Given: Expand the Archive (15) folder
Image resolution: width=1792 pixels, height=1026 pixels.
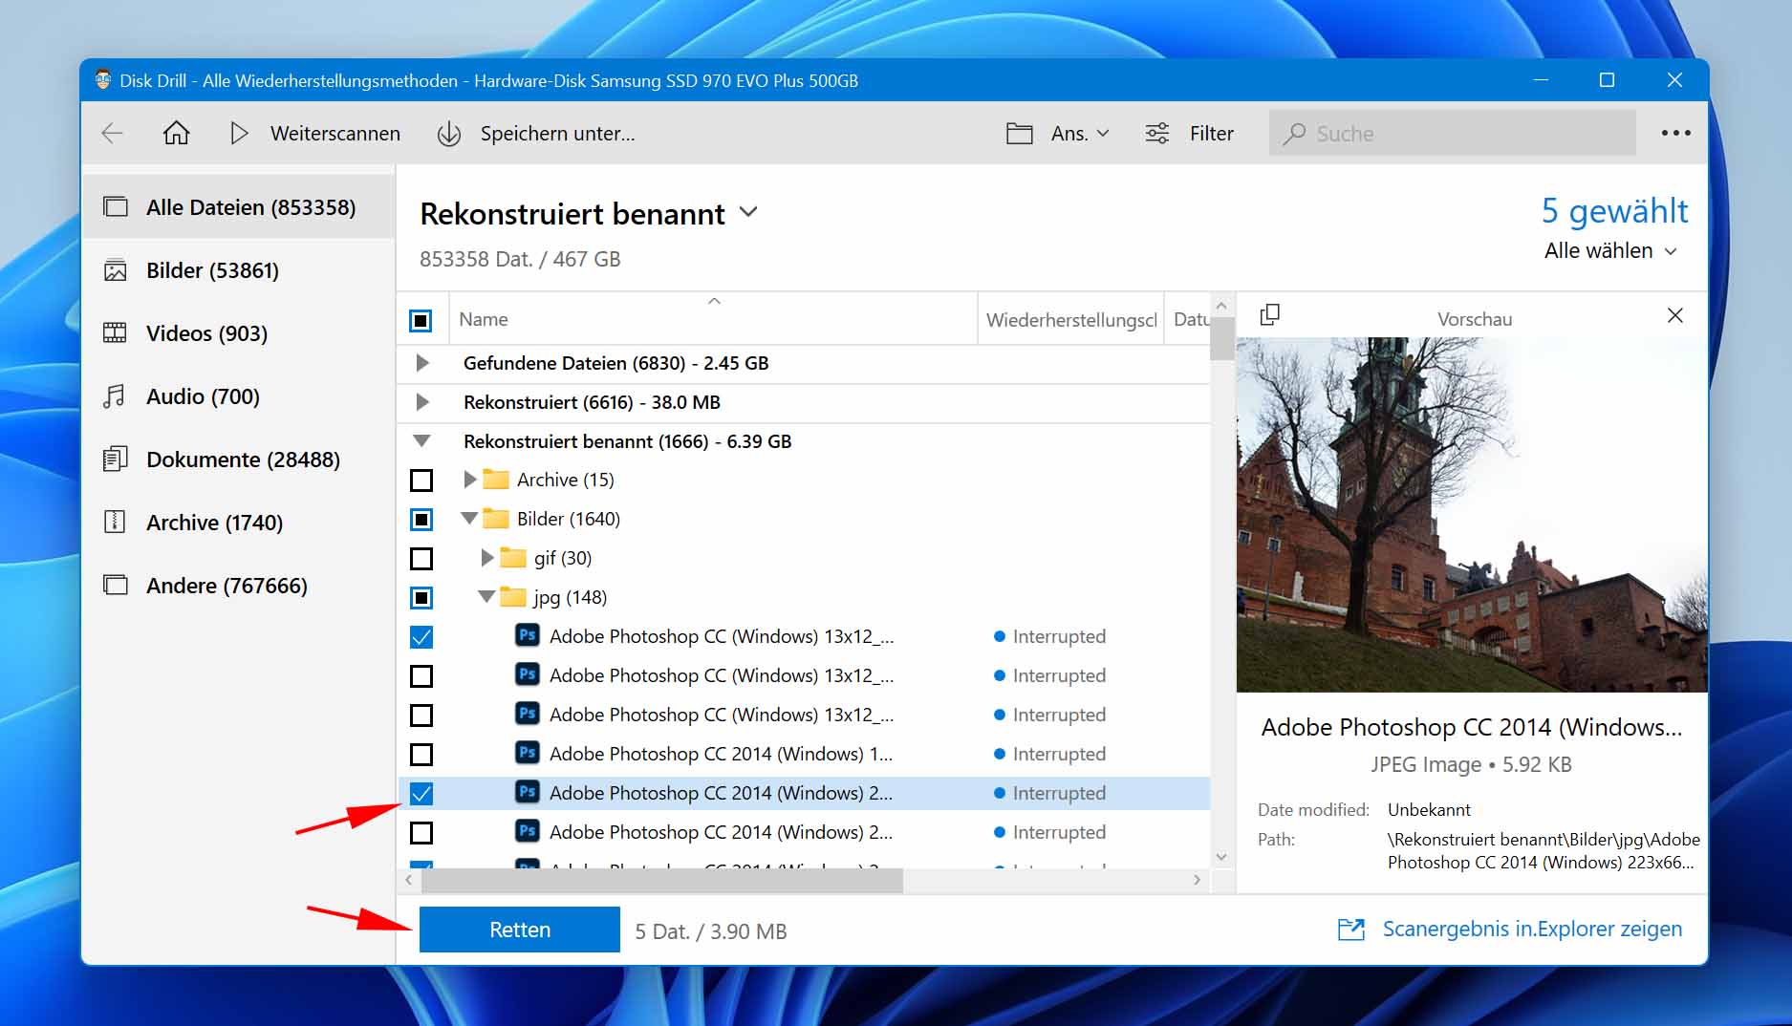Looking at the screenshot, I should [x=469, y=479].
